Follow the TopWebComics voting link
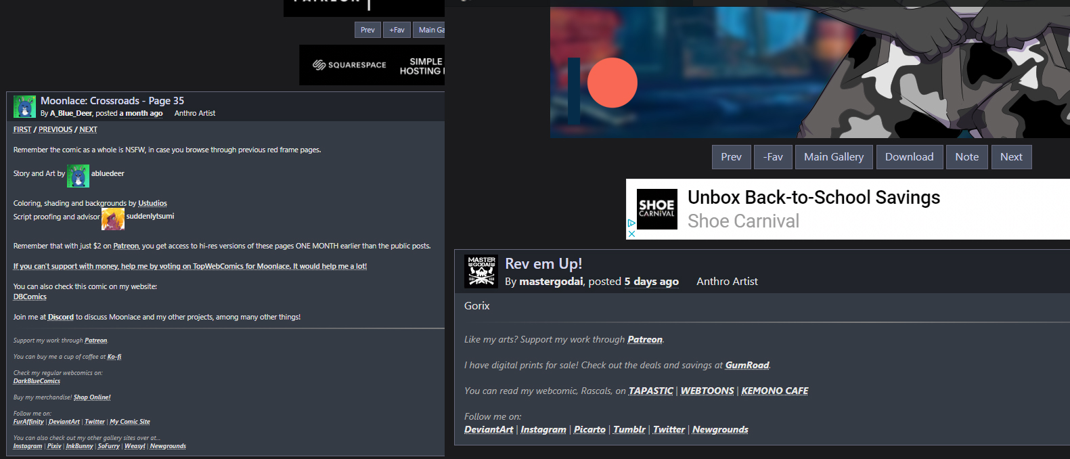This screenshot has width=1070, height=459. [190, 266]
